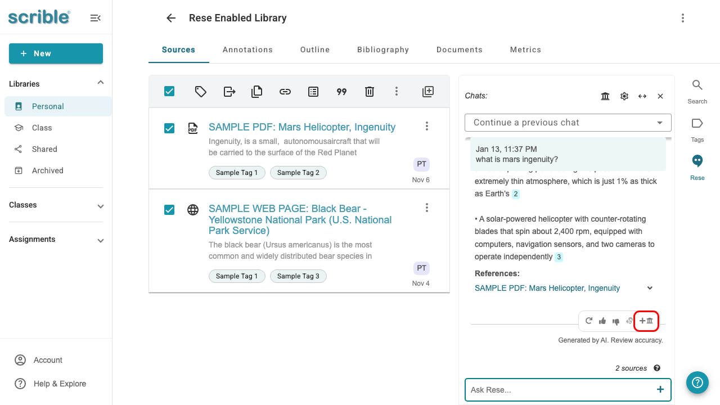720x405 pixels.
Task: Type a question in the Ask Rese field
Action: coord(557,389)
